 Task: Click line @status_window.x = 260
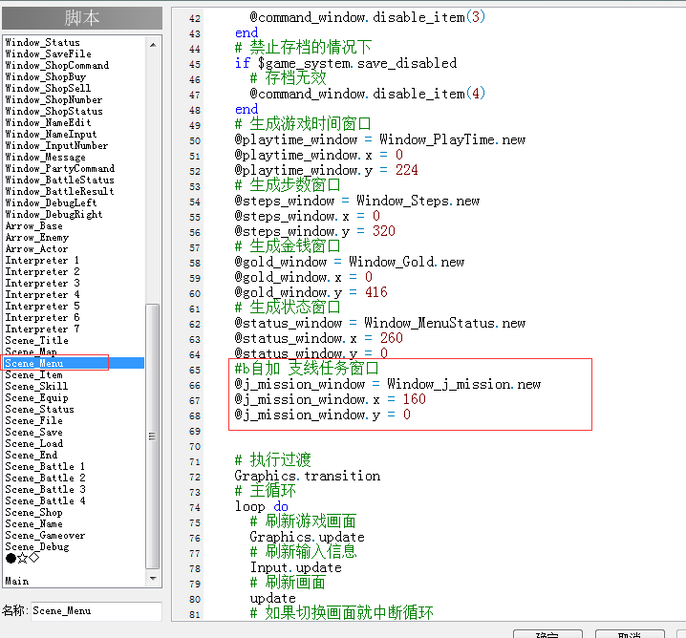click(318, 338)
